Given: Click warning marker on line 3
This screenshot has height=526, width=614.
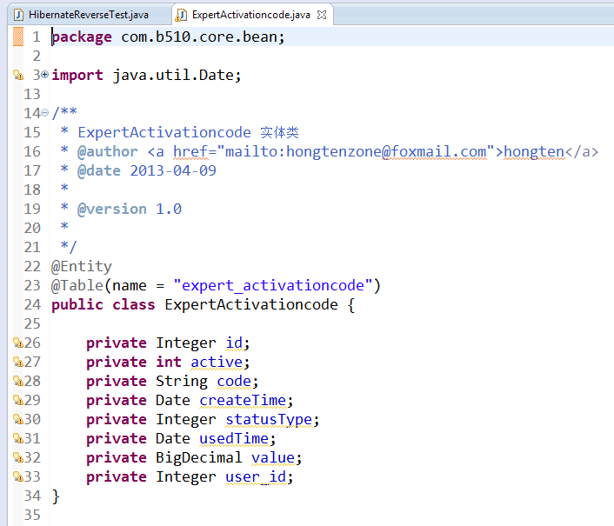Looking at the screenshot, I should 18,75.
